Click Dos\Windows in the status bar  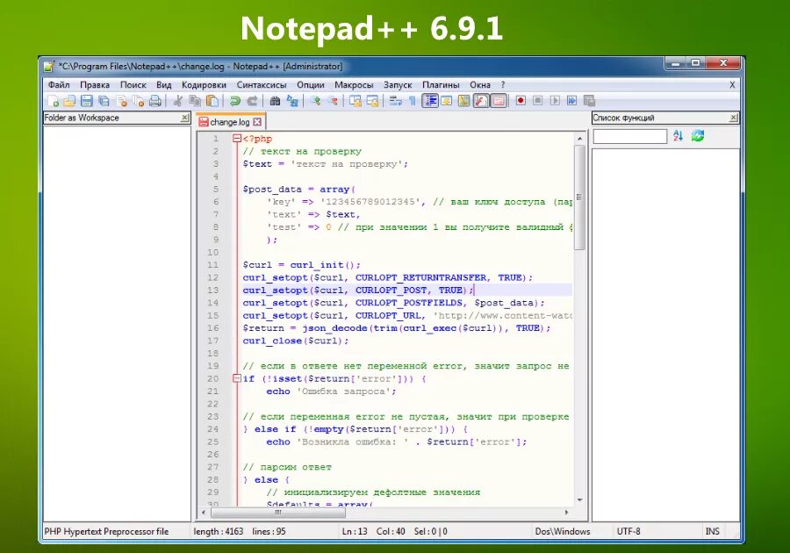click(x=563, y=531)
